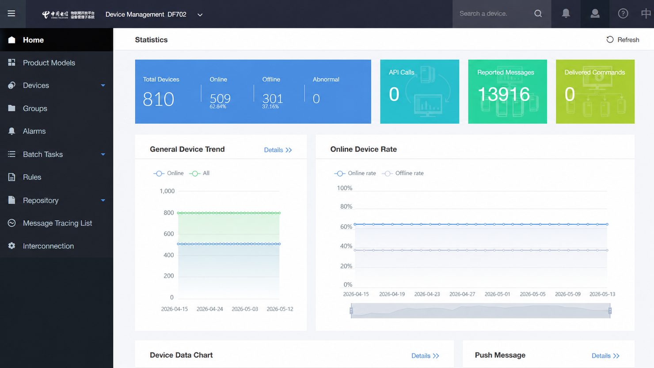Expand the Device Management DF702 dropdown
This screenshot has width=654, height=368.
pyautogui.click(x=200, y=15)
